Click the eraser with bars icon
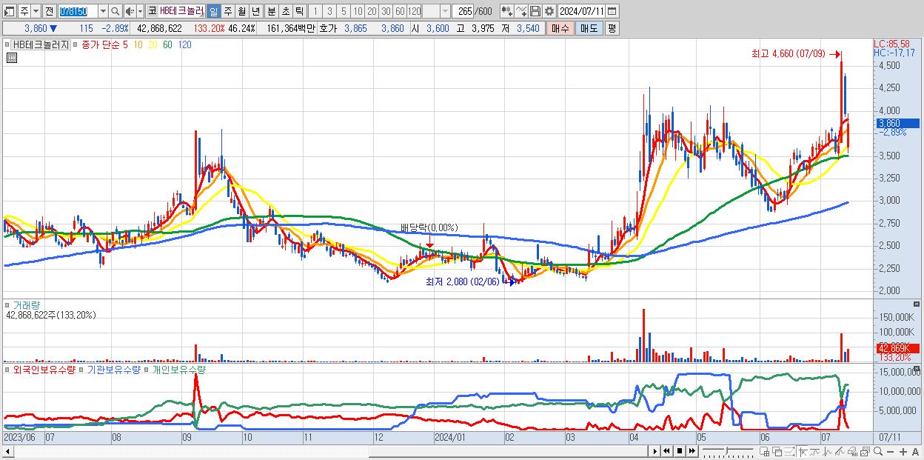Viewport: 924px width, 460px height. coord(852,452)
